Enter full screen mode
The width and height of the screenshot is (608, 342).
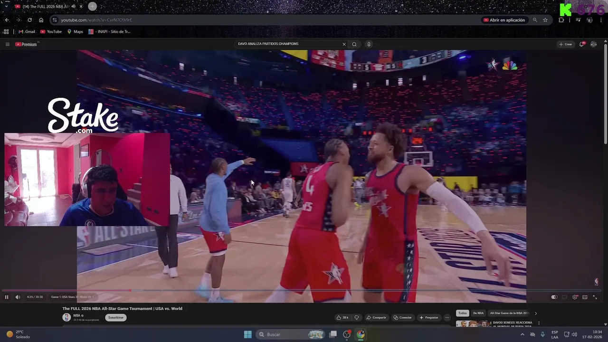click(x=595, y=297)
